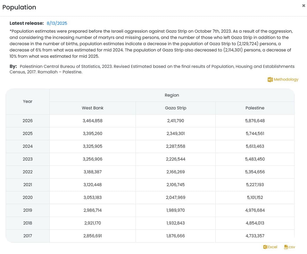Click the Word document icon beside Methodology
Image resolution: width=307 pixels, height=254 pixels.
click(x=270, y=80)
